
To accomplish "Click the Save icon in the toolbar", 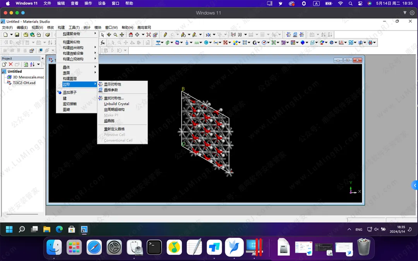I will click(x=17, y=35).
